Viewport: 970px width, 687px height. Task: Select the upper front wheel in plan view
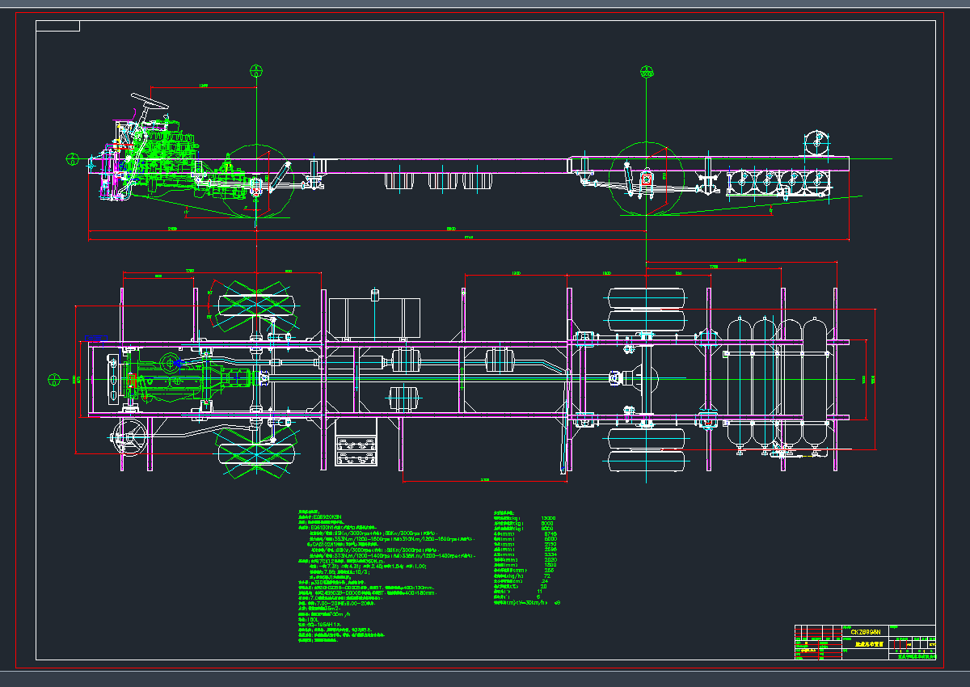click(x=255, y=304)
